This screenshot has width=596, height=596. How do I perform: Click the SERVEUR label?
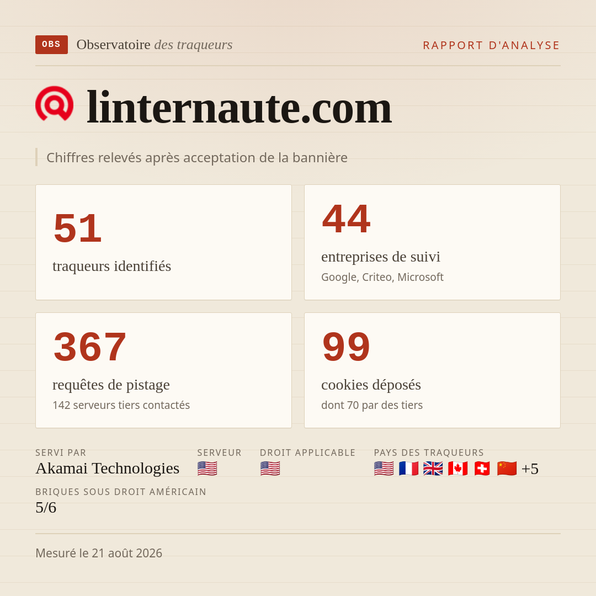[x=219, y=453]
